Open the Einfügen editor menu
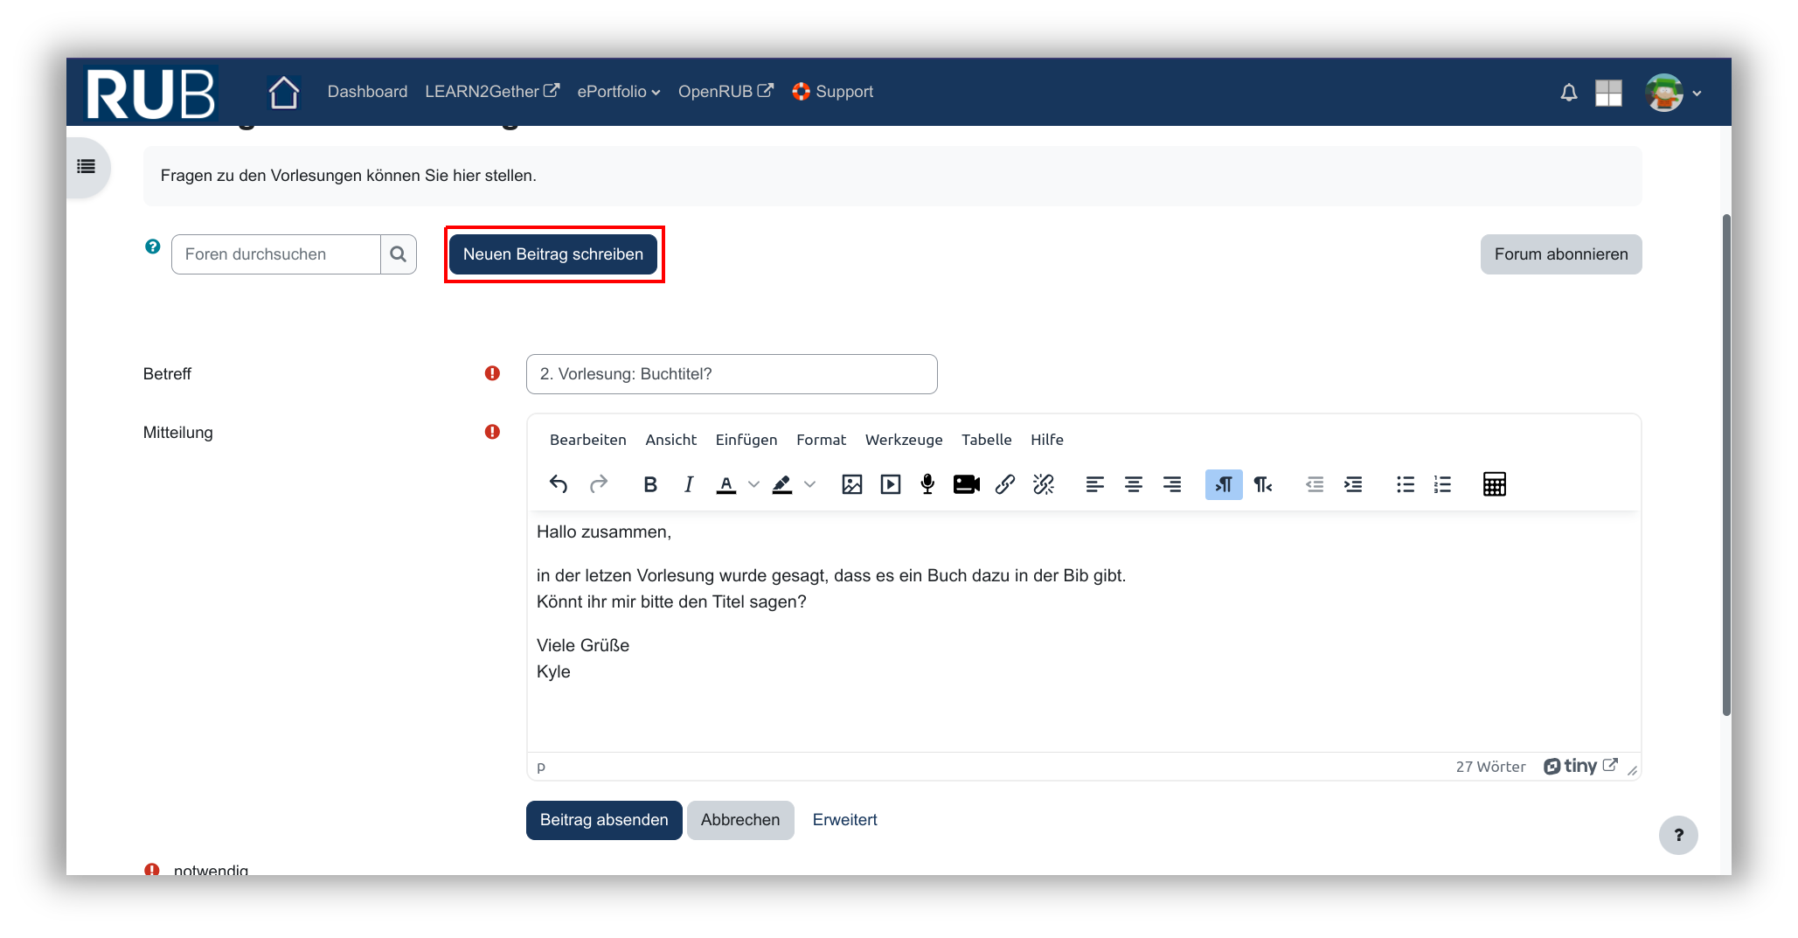 pos(746,440)
